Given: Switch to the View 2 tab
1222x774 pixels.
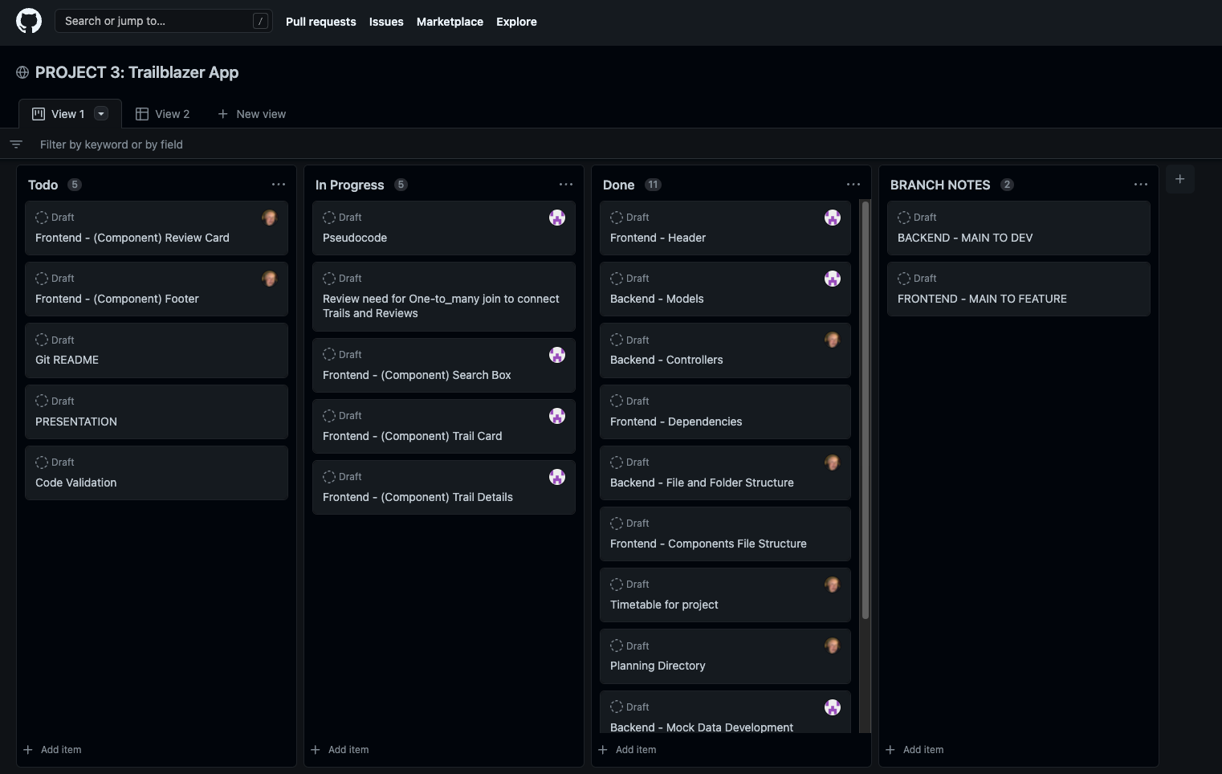Looking at the screenshot, I should 163,114.
